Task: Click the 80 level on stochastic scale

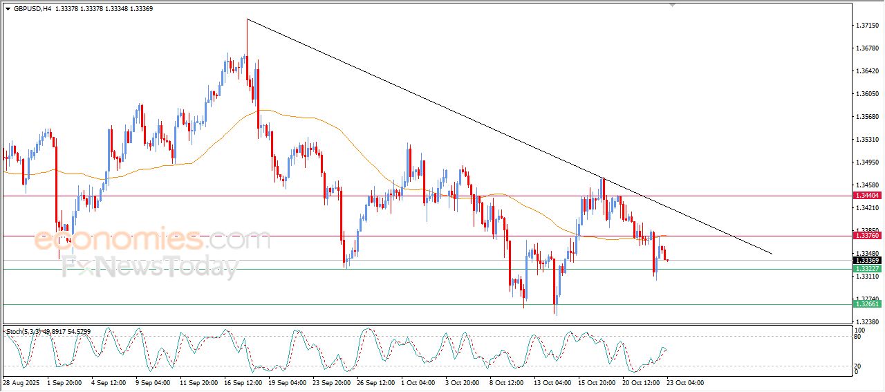Action: (x=857, y=337)
